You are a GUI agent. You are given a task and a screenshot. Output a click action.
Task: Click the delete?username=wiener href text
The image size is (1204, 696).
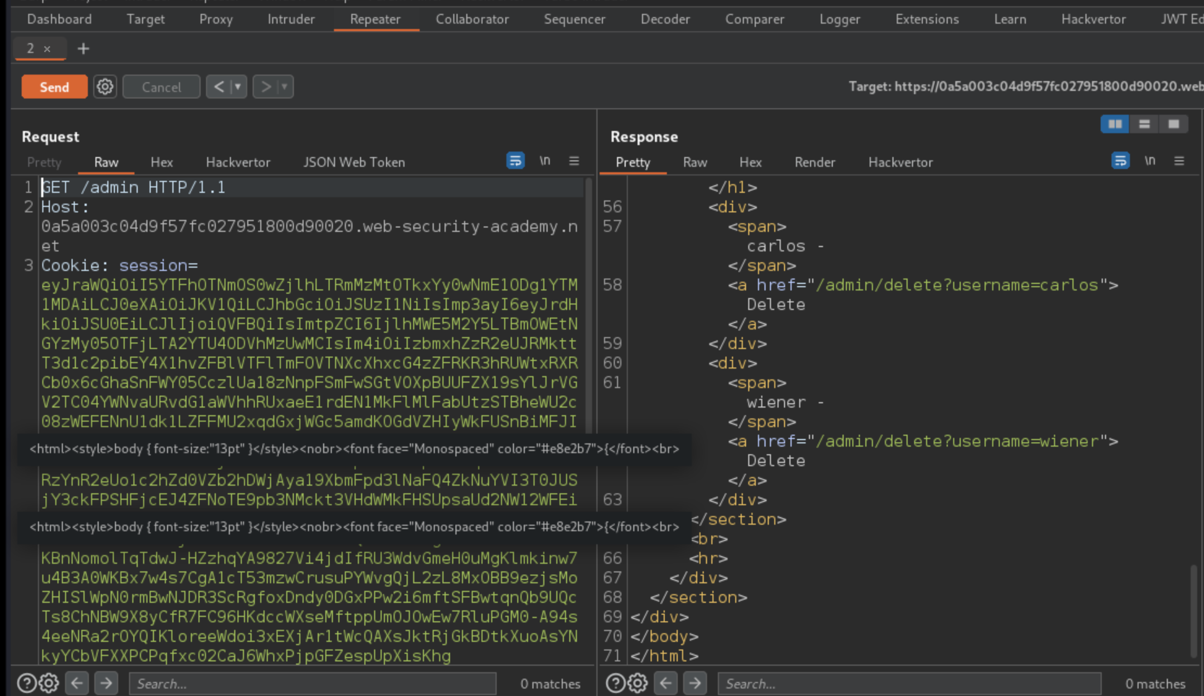[958, 441]
